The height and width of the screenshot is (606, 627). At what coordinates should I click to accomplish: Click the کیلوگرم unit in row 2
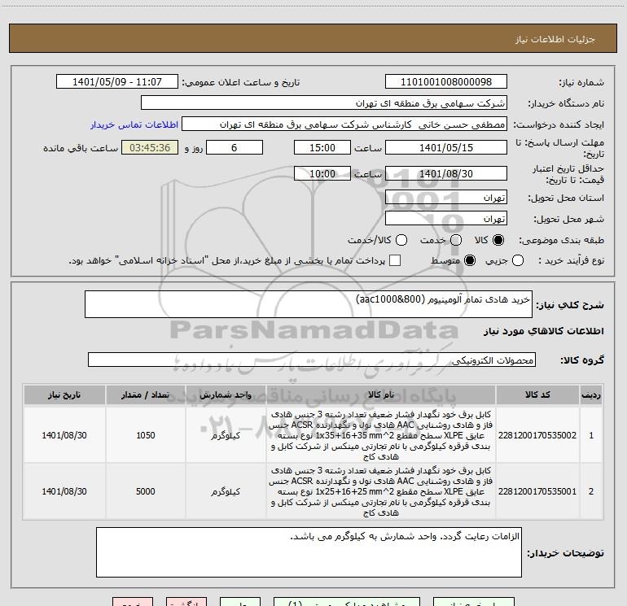[x=226, y=492]
